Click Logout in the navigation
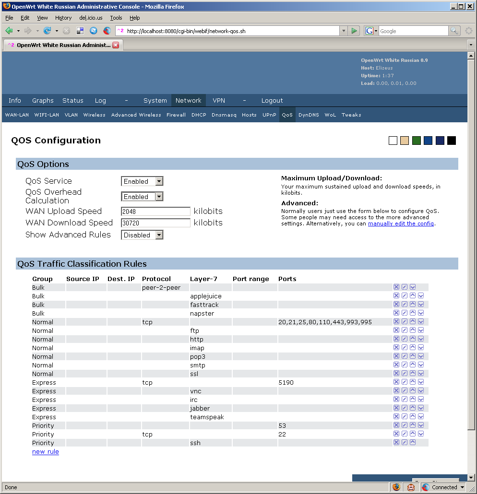477x494 pixels. tap(272, 101)
